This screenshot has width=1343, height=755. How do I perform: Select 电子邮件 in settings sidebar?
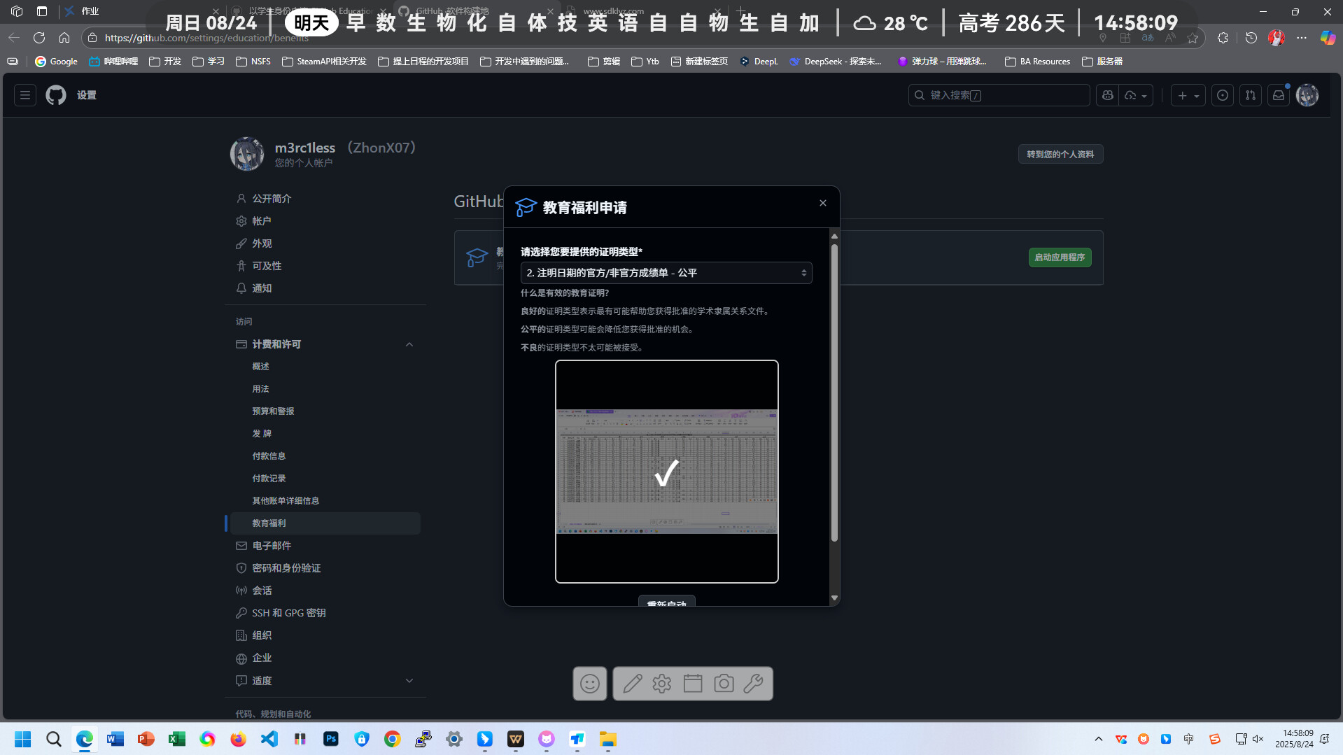coord(272,546)
